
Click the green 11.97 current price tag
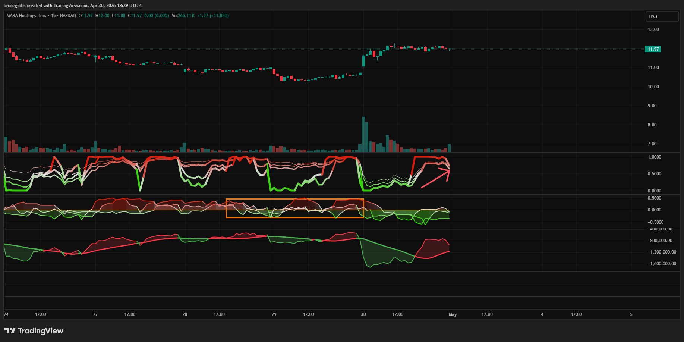coord(653,49)
